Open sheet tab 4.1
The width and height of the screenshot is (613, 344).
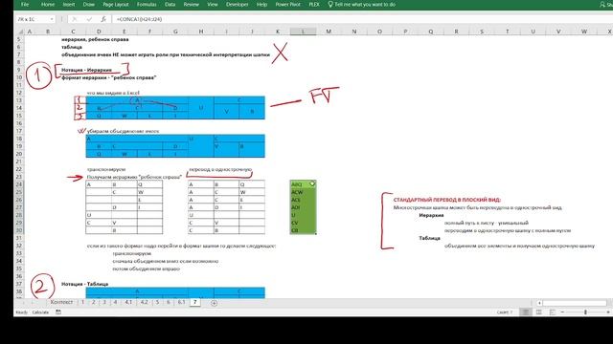tap(128, 302)
